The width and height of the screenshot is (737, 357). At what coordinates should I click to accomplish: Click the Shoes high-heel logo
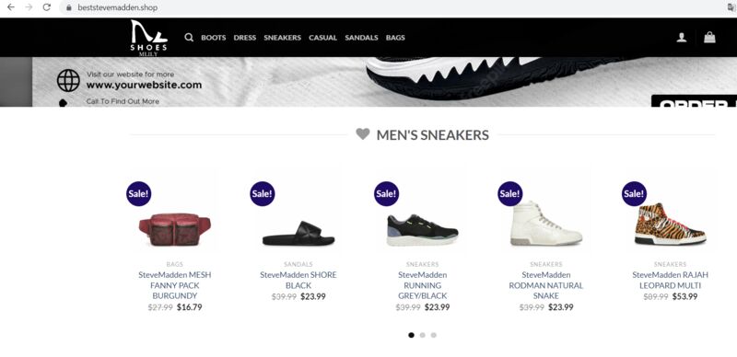tap(148, 38)
